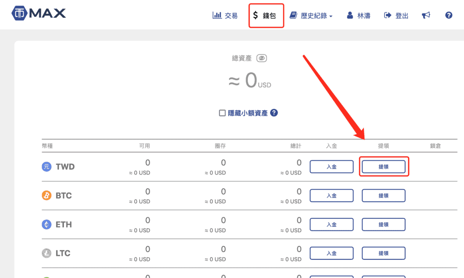Click the user icon beside 林濤
The width and height of the screenshot is (464, 278).
tap(350, 15)
